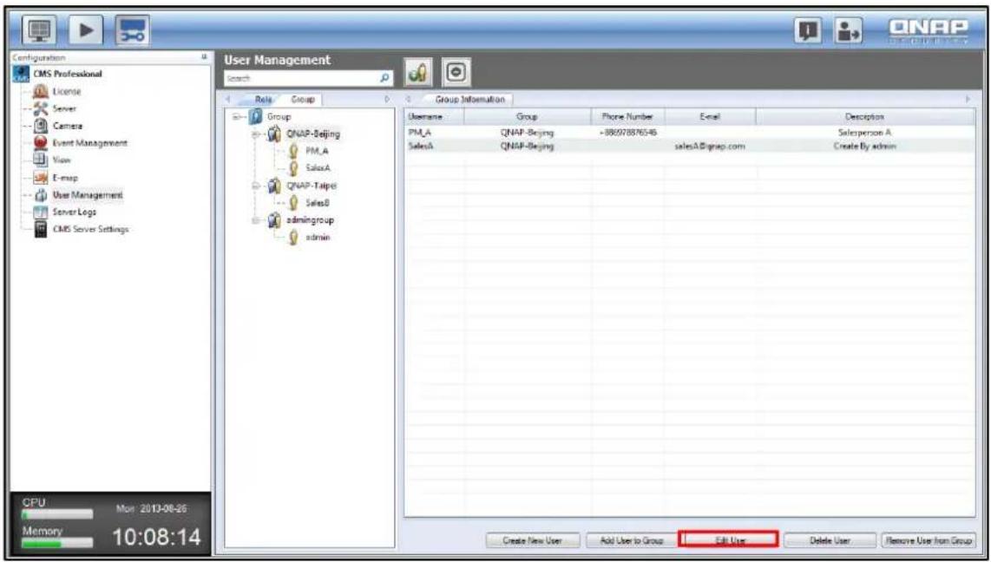Click the Edit User button
This screenshot has width=991, height=562.
[727, 540]
